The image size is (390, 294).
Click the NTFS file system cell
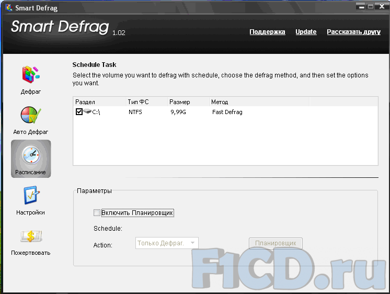(135, 112)
